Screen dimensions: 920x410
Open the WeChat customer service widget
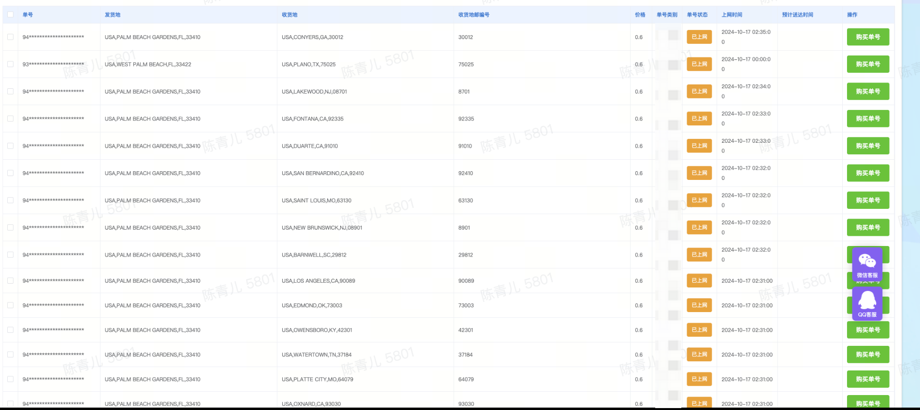pos(867,264)
